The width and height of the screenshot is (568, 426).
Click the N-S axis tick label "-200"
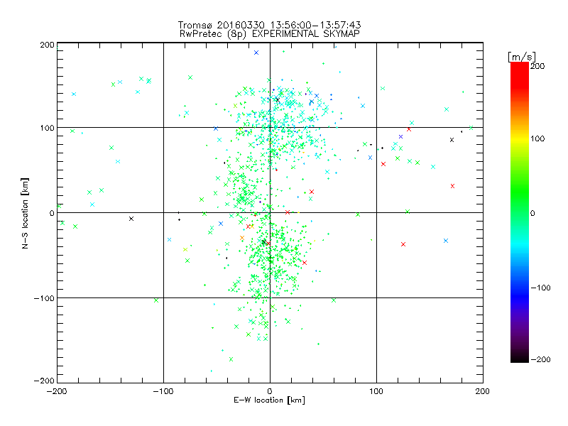click(x=44, y=381)
